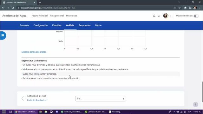Image resolution: width=203 pixels, height=114 pixels.
Task: Switch to the Recording taskbar item
Action: pos(115,112)
